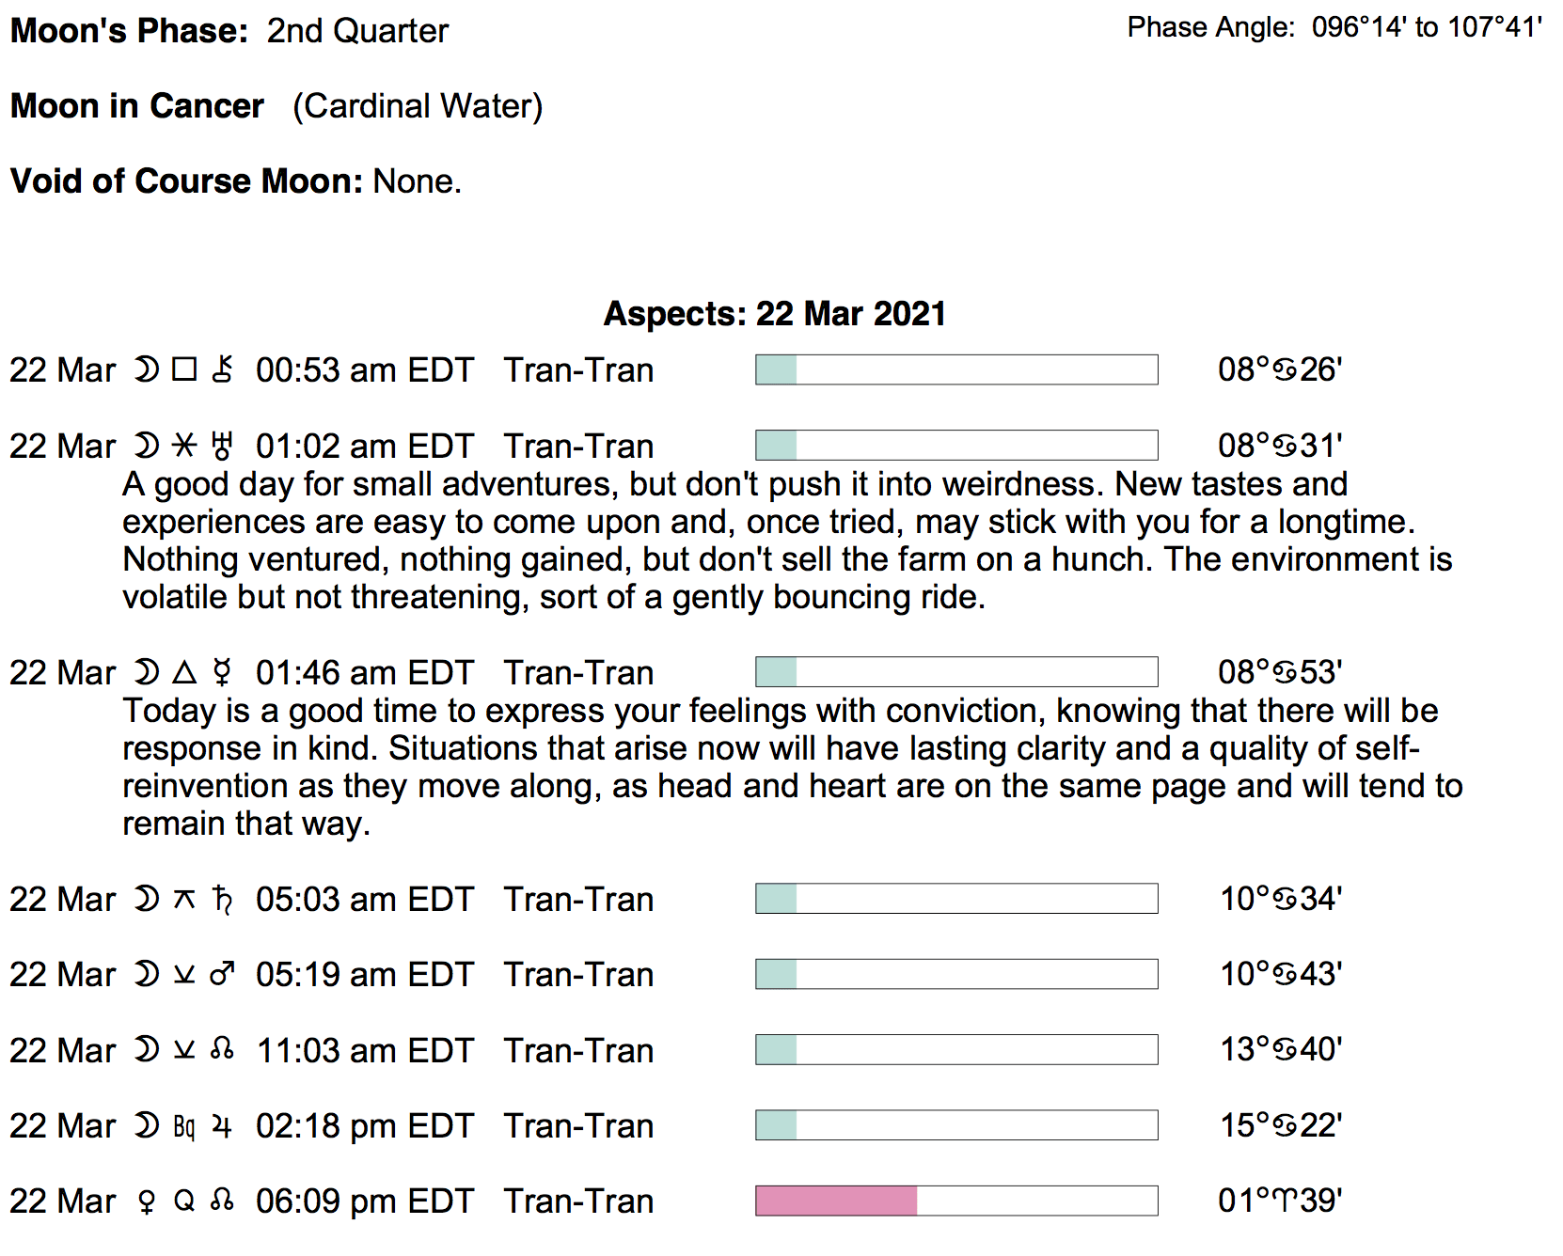Click the progress bar in the 00:53 am row
Viewport: 1563px width, 1256px height.
pos(956,369)
